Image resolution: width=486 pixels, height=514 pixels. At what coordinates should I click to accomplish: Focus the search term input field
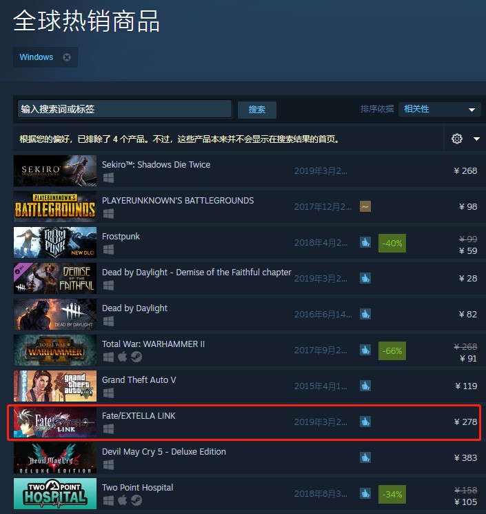pos(125,109)
